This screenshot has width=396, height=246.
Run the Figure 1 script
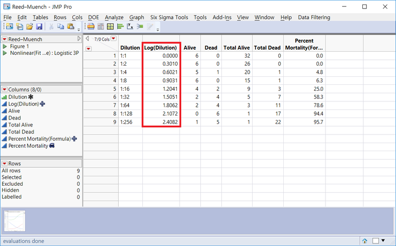point(5,47)
